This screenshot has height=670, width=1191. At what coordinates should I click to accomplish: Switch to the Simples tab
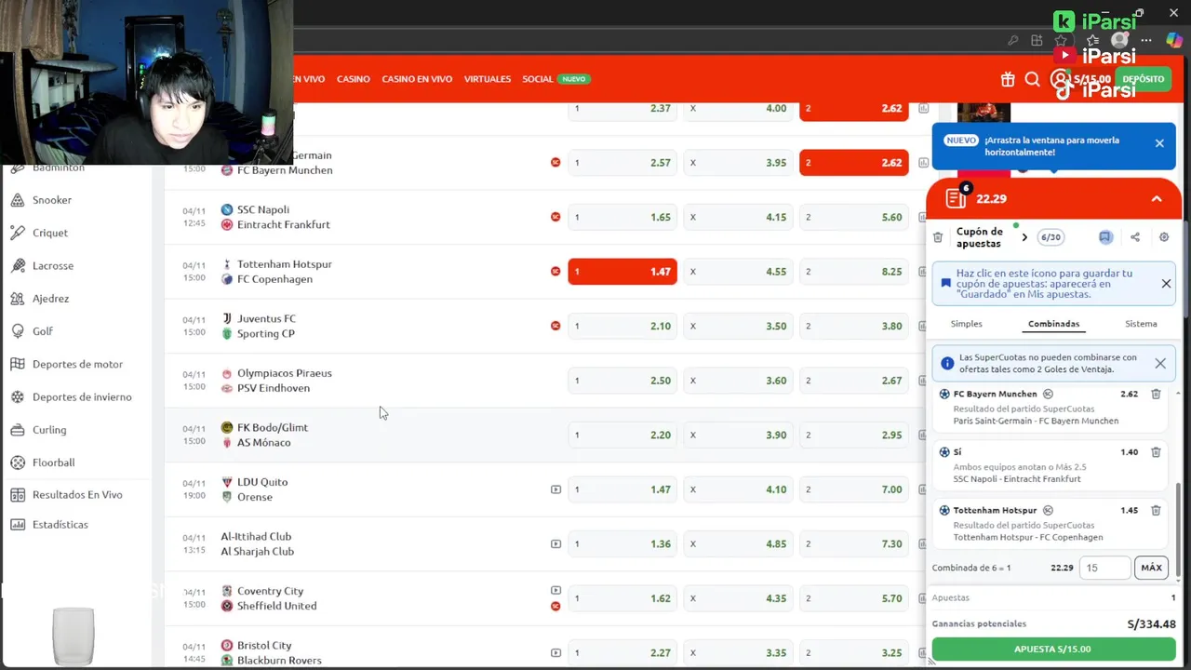tap(966, 324)
